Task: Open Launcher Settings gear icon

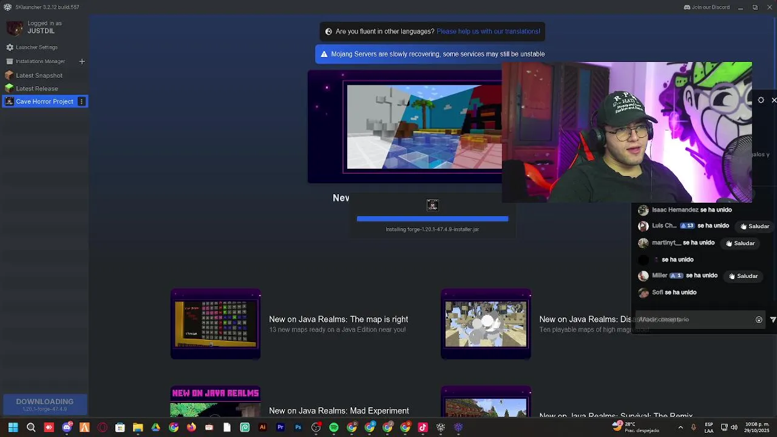Action: coord(10,47)
